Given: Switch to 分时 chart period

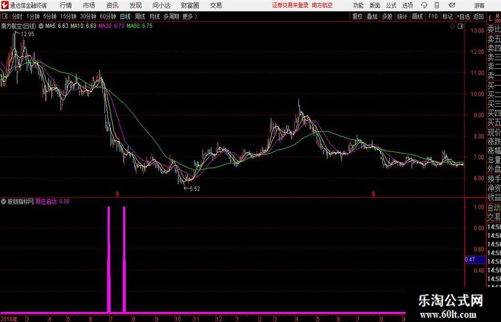Looking at the screenshot, I should point(17,16).
